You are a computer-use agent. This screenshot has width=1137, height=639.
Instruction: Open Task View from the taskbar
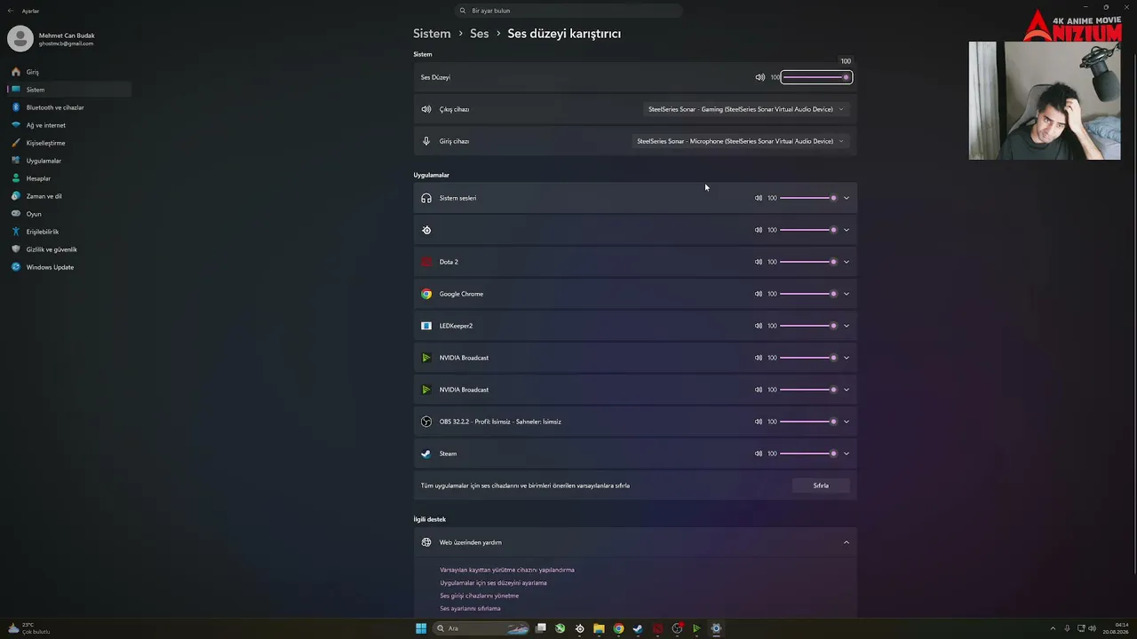[x=540, y=628]
